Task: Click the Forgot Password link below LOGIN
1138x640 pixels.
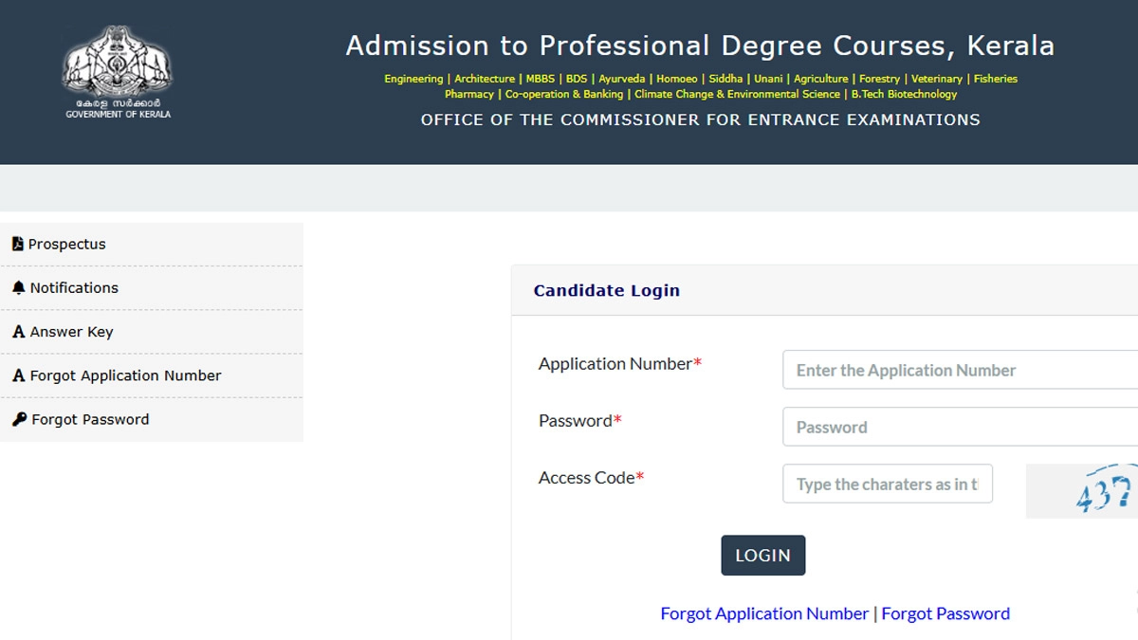Action: tap(945, 613)
